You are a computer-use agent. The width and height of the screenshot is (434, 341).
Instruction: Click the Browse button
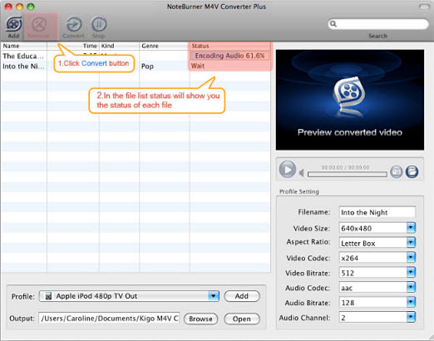(x=200, y=319)
